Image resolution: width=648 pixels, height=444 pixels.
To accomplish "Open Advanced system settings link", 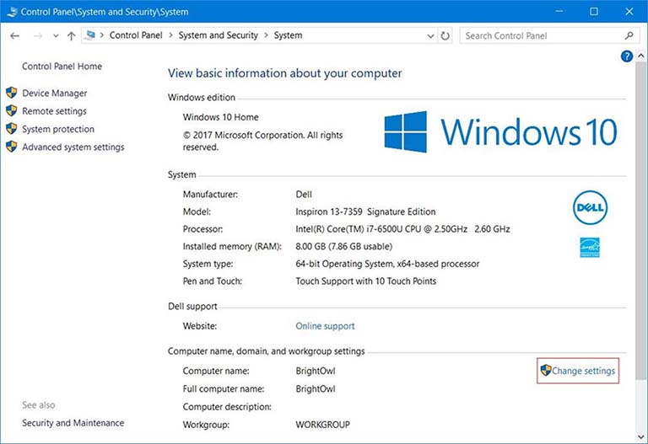I will pyautogui.click(x=73, y=147).
